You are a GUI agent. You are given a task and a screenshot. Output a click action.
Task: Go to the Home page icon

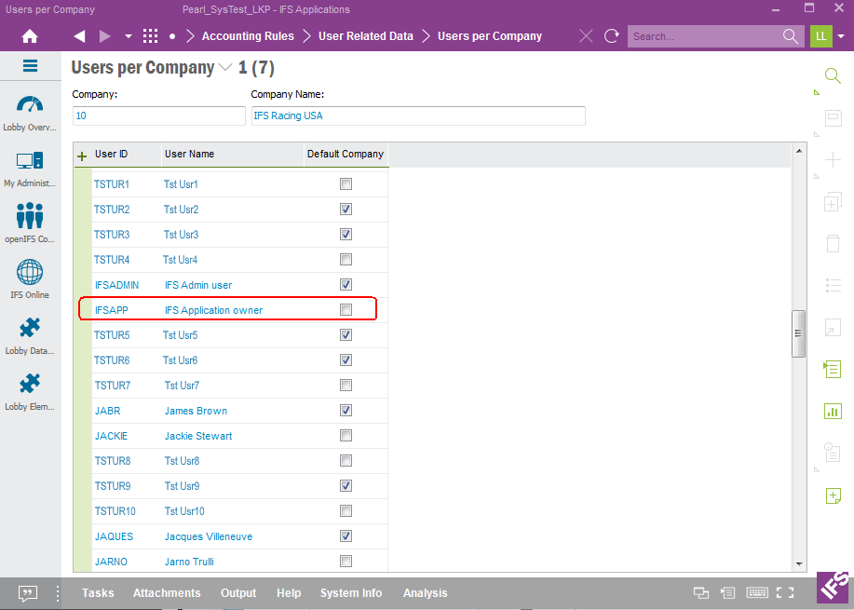pyautogui.click(x=30, y=36)
